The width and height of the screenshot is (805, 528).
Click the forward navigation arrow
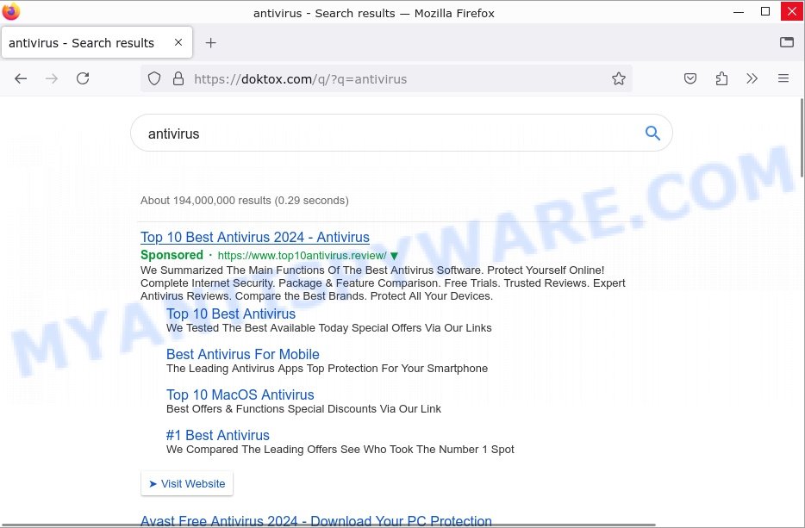tap(52, 78)
